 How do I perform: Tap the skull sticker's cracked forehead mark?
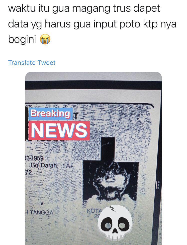tap(112, 209)
